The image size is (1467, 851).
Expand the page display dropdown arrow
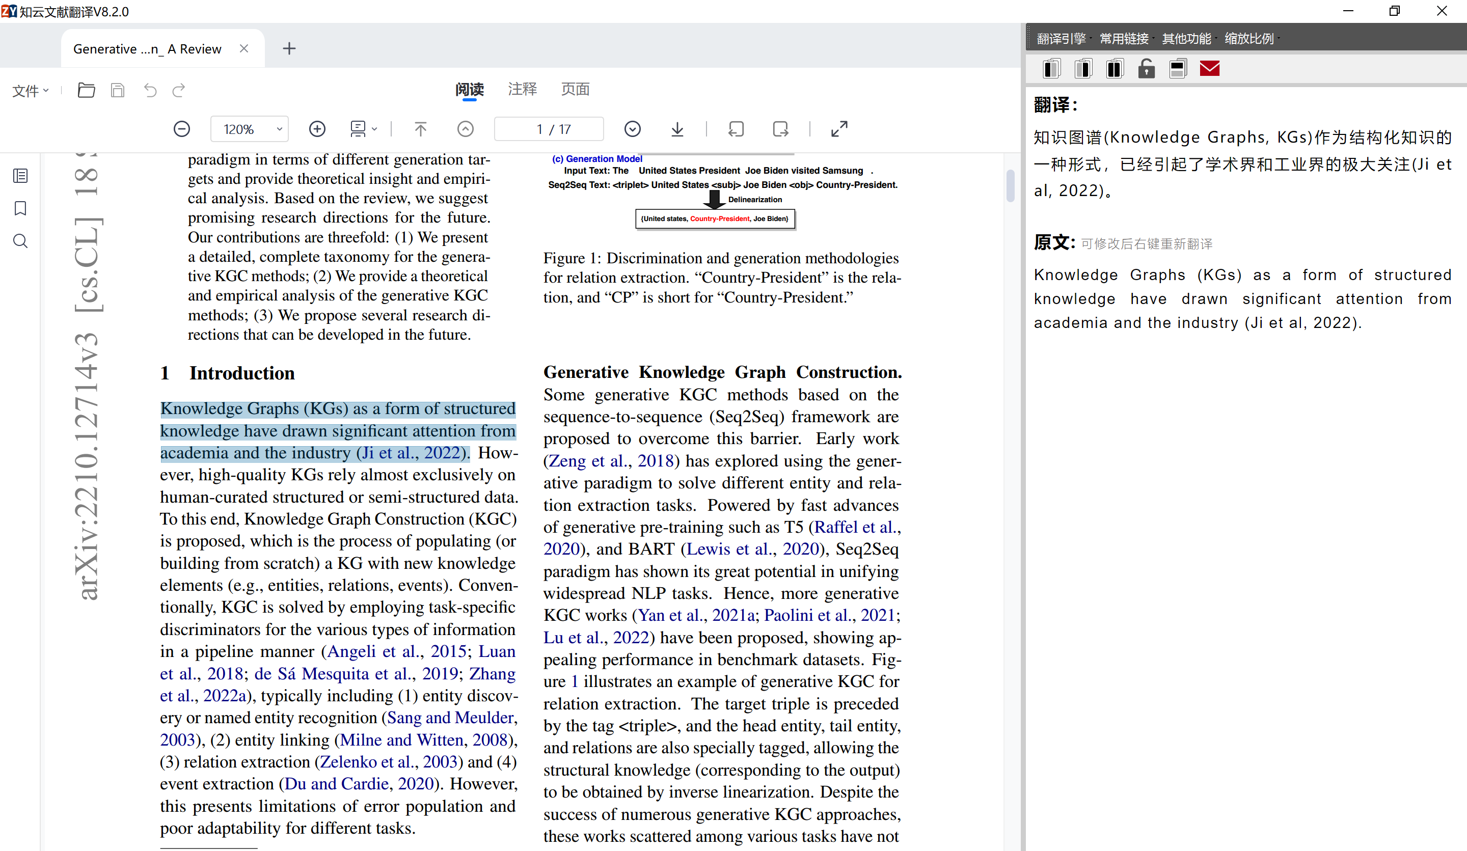pyautogui.click(x=374, y=129)
